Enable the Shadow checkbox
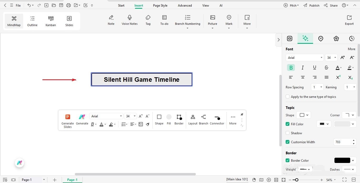Screen dimensions: 360x183 (x=288, y=133)
